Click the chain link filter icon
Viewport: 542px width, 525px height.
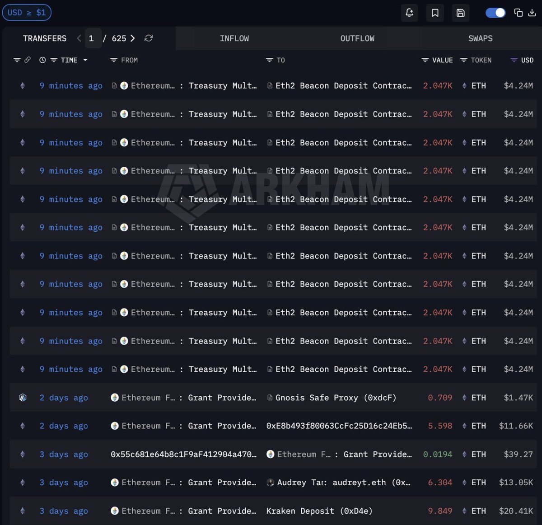28,60
